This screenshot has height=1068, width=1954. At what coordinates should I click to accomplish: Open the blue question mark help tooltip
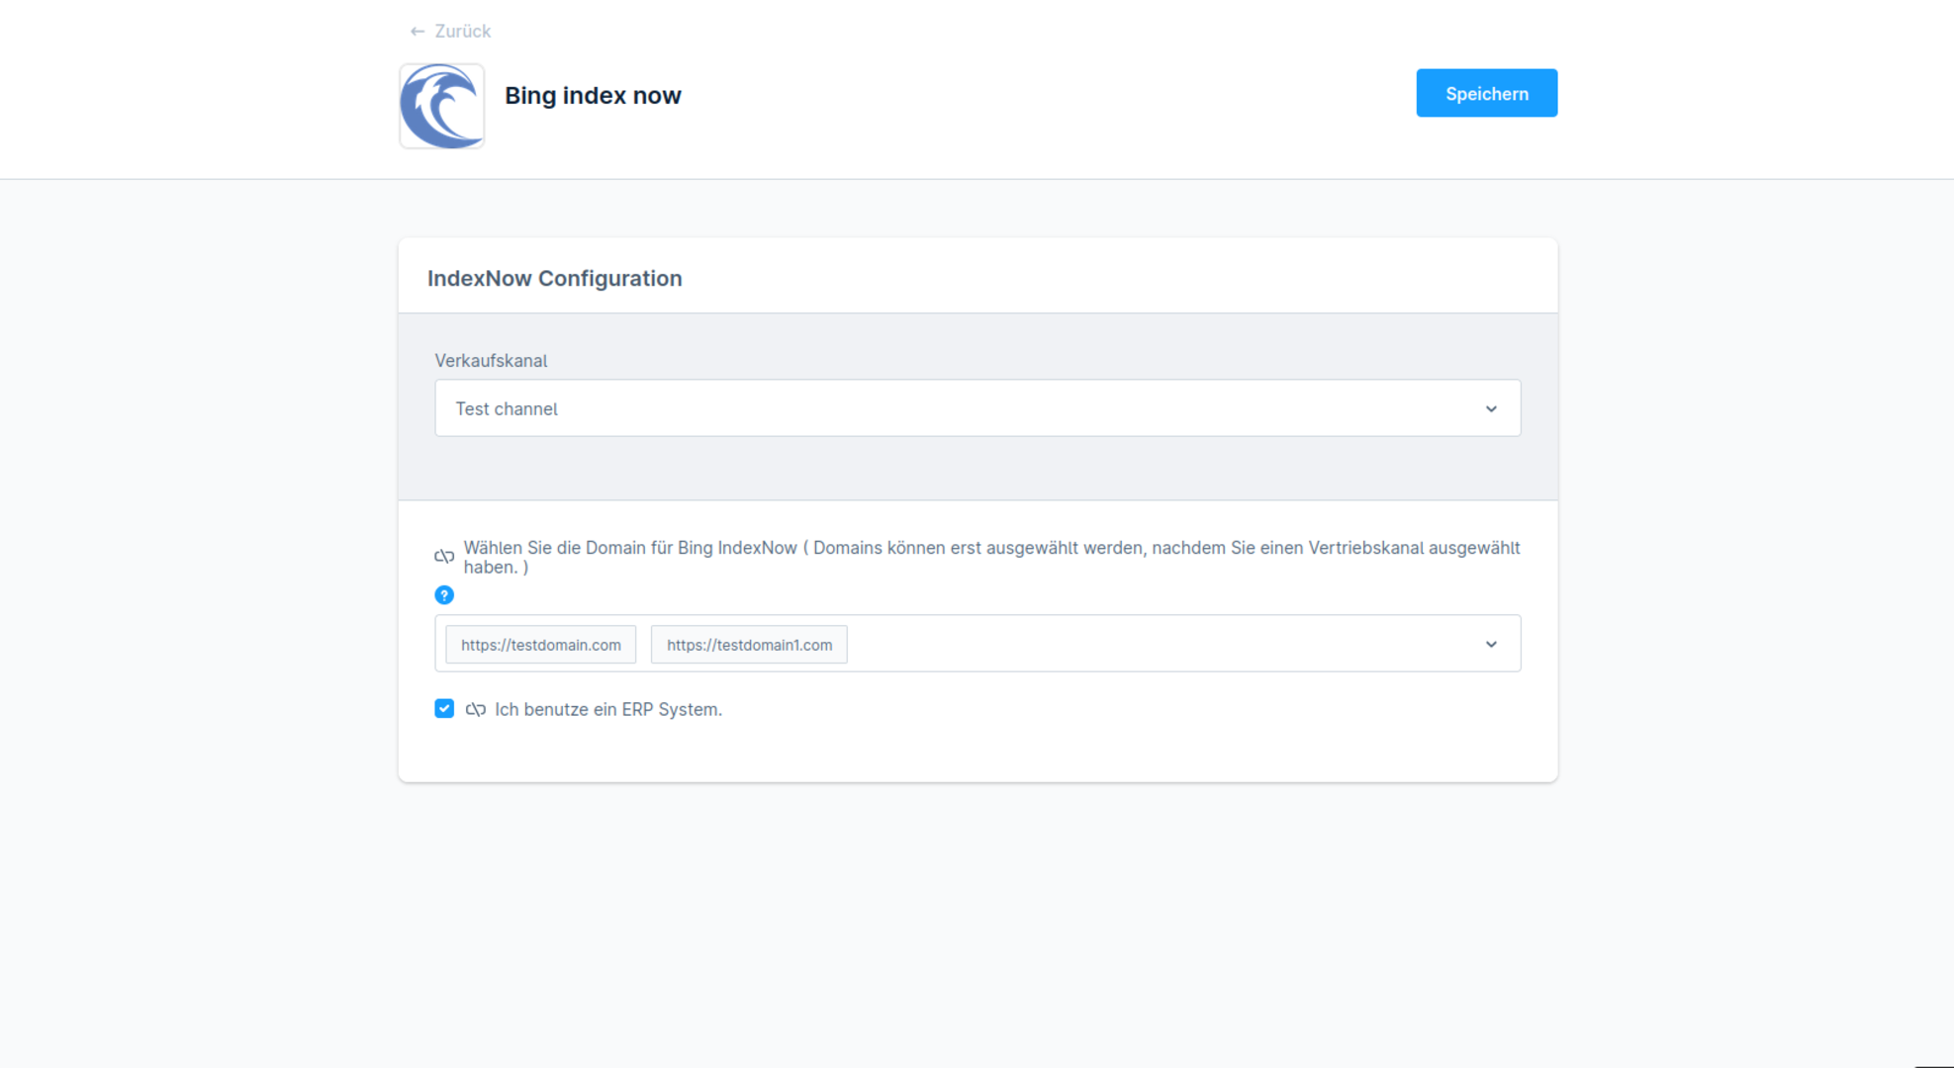point(444,595)
